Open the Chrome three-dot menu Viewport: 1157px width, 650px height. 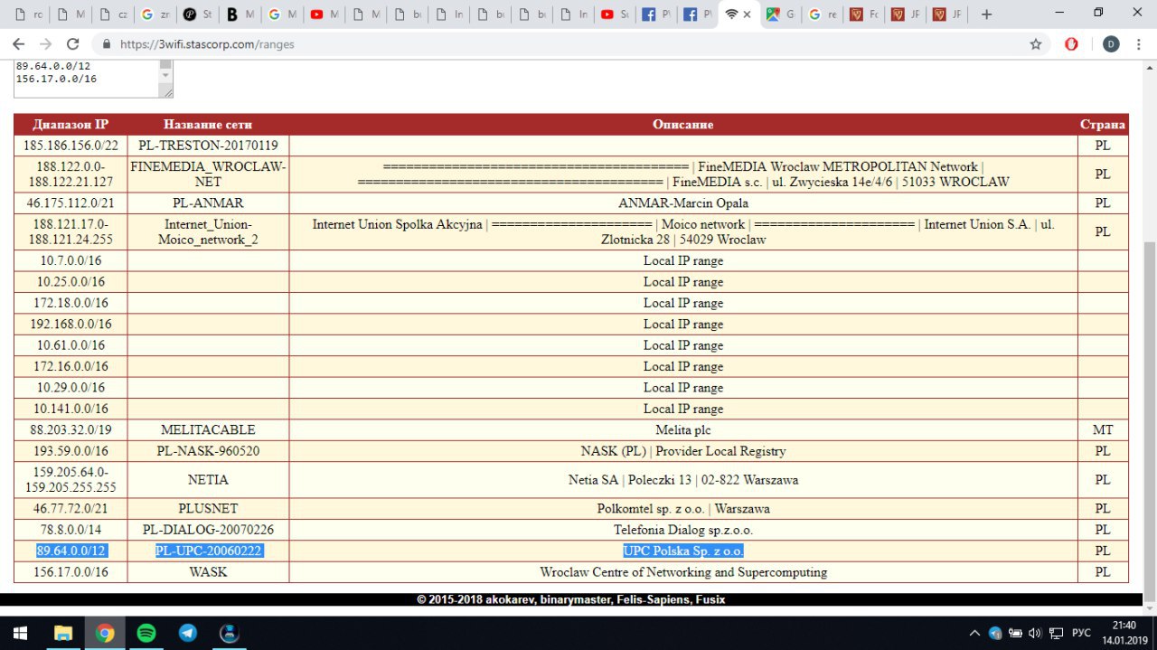point(1141,43)
